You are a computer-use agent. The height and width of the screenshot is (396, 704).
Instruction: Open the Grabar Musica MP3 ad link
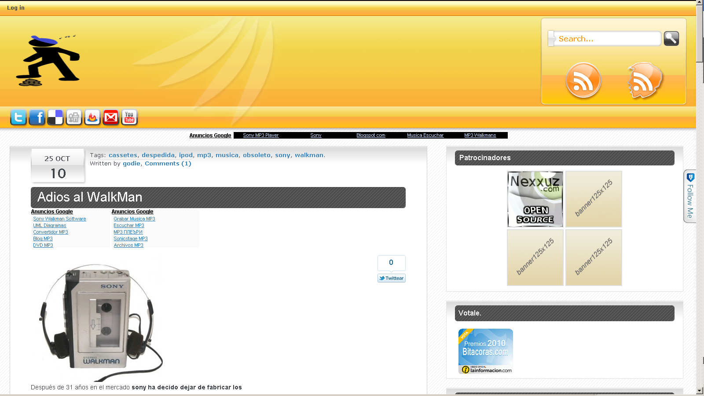tap(134, 219)
